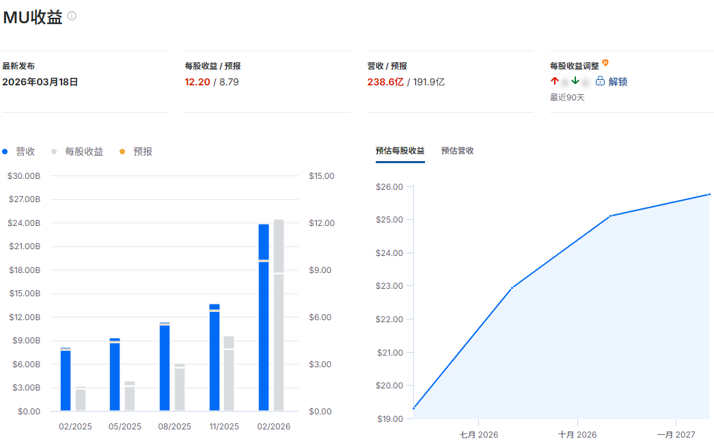Click the red EPS value 12.20
Image resolution: width=714 pixels, height=441 pixels.
pos(197,82)
